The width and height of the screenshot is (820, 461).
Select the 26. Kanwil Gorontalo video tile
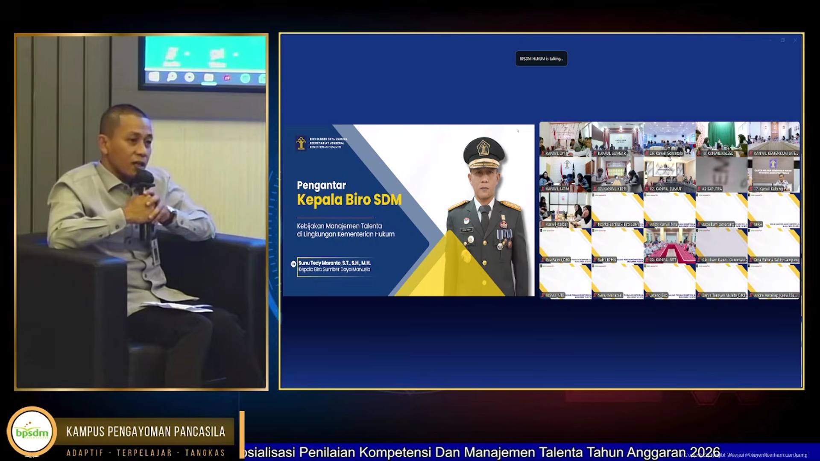669,139
